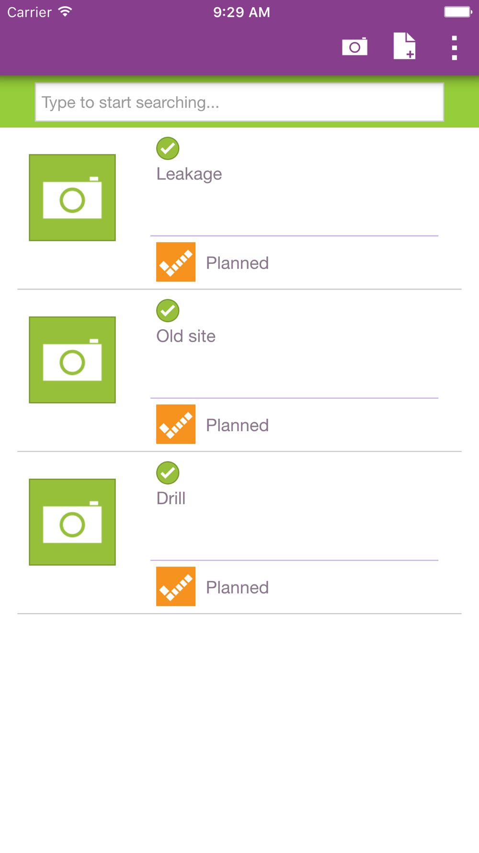
Task: Open the photo placeholder for Leakage
Action: click(72, 198)
